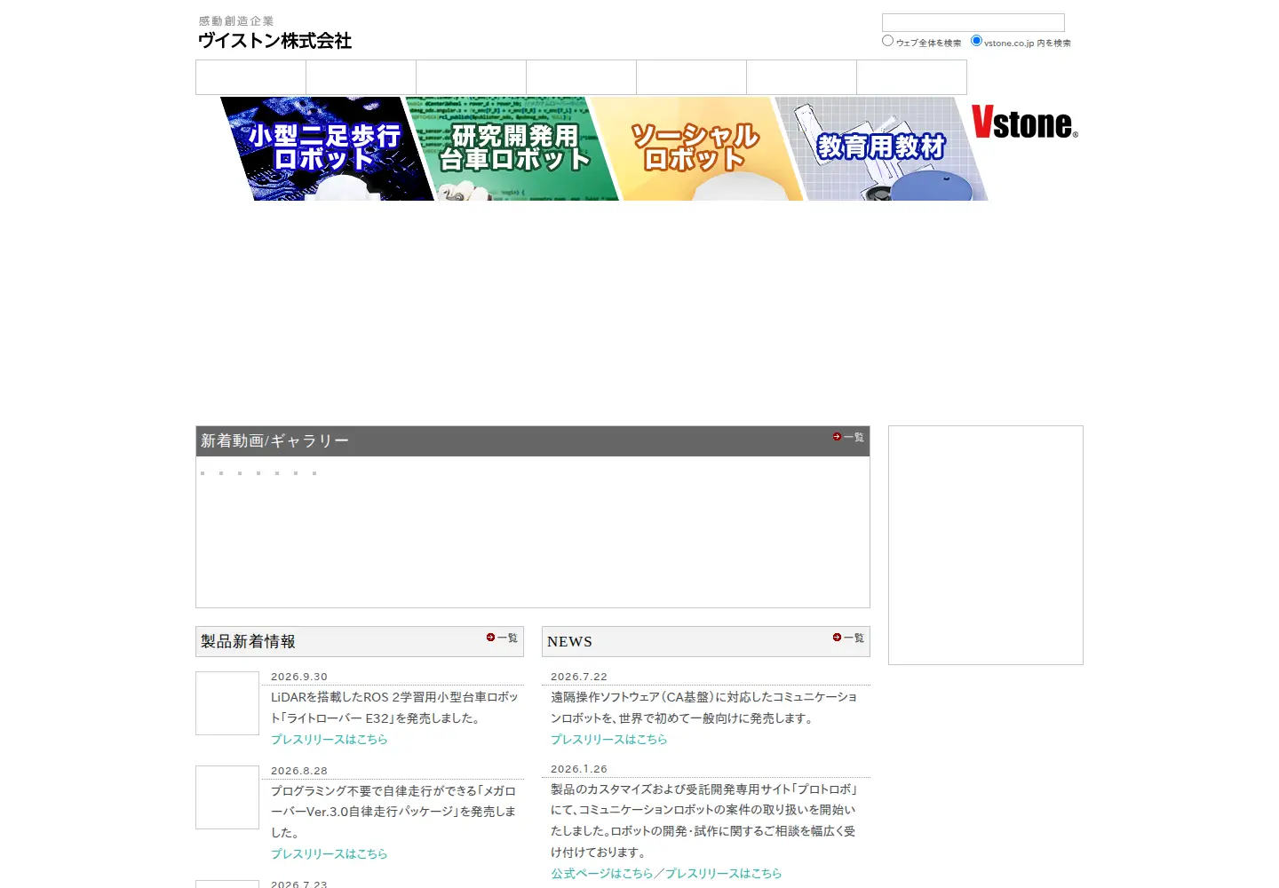Click the プログラミング不要で自律走行 product text
Image resolution: width=1279 pixels, height=888 pixels.
(393, 812)
